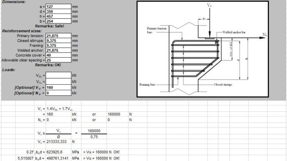Click the last '> Vu = 160000 N OK!' check

101,158
